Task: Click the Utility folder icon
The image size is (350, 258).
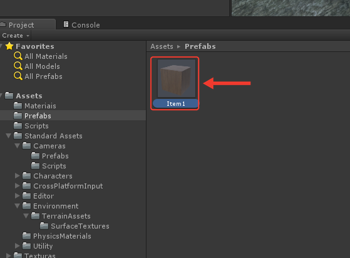Action: point(26,245)
